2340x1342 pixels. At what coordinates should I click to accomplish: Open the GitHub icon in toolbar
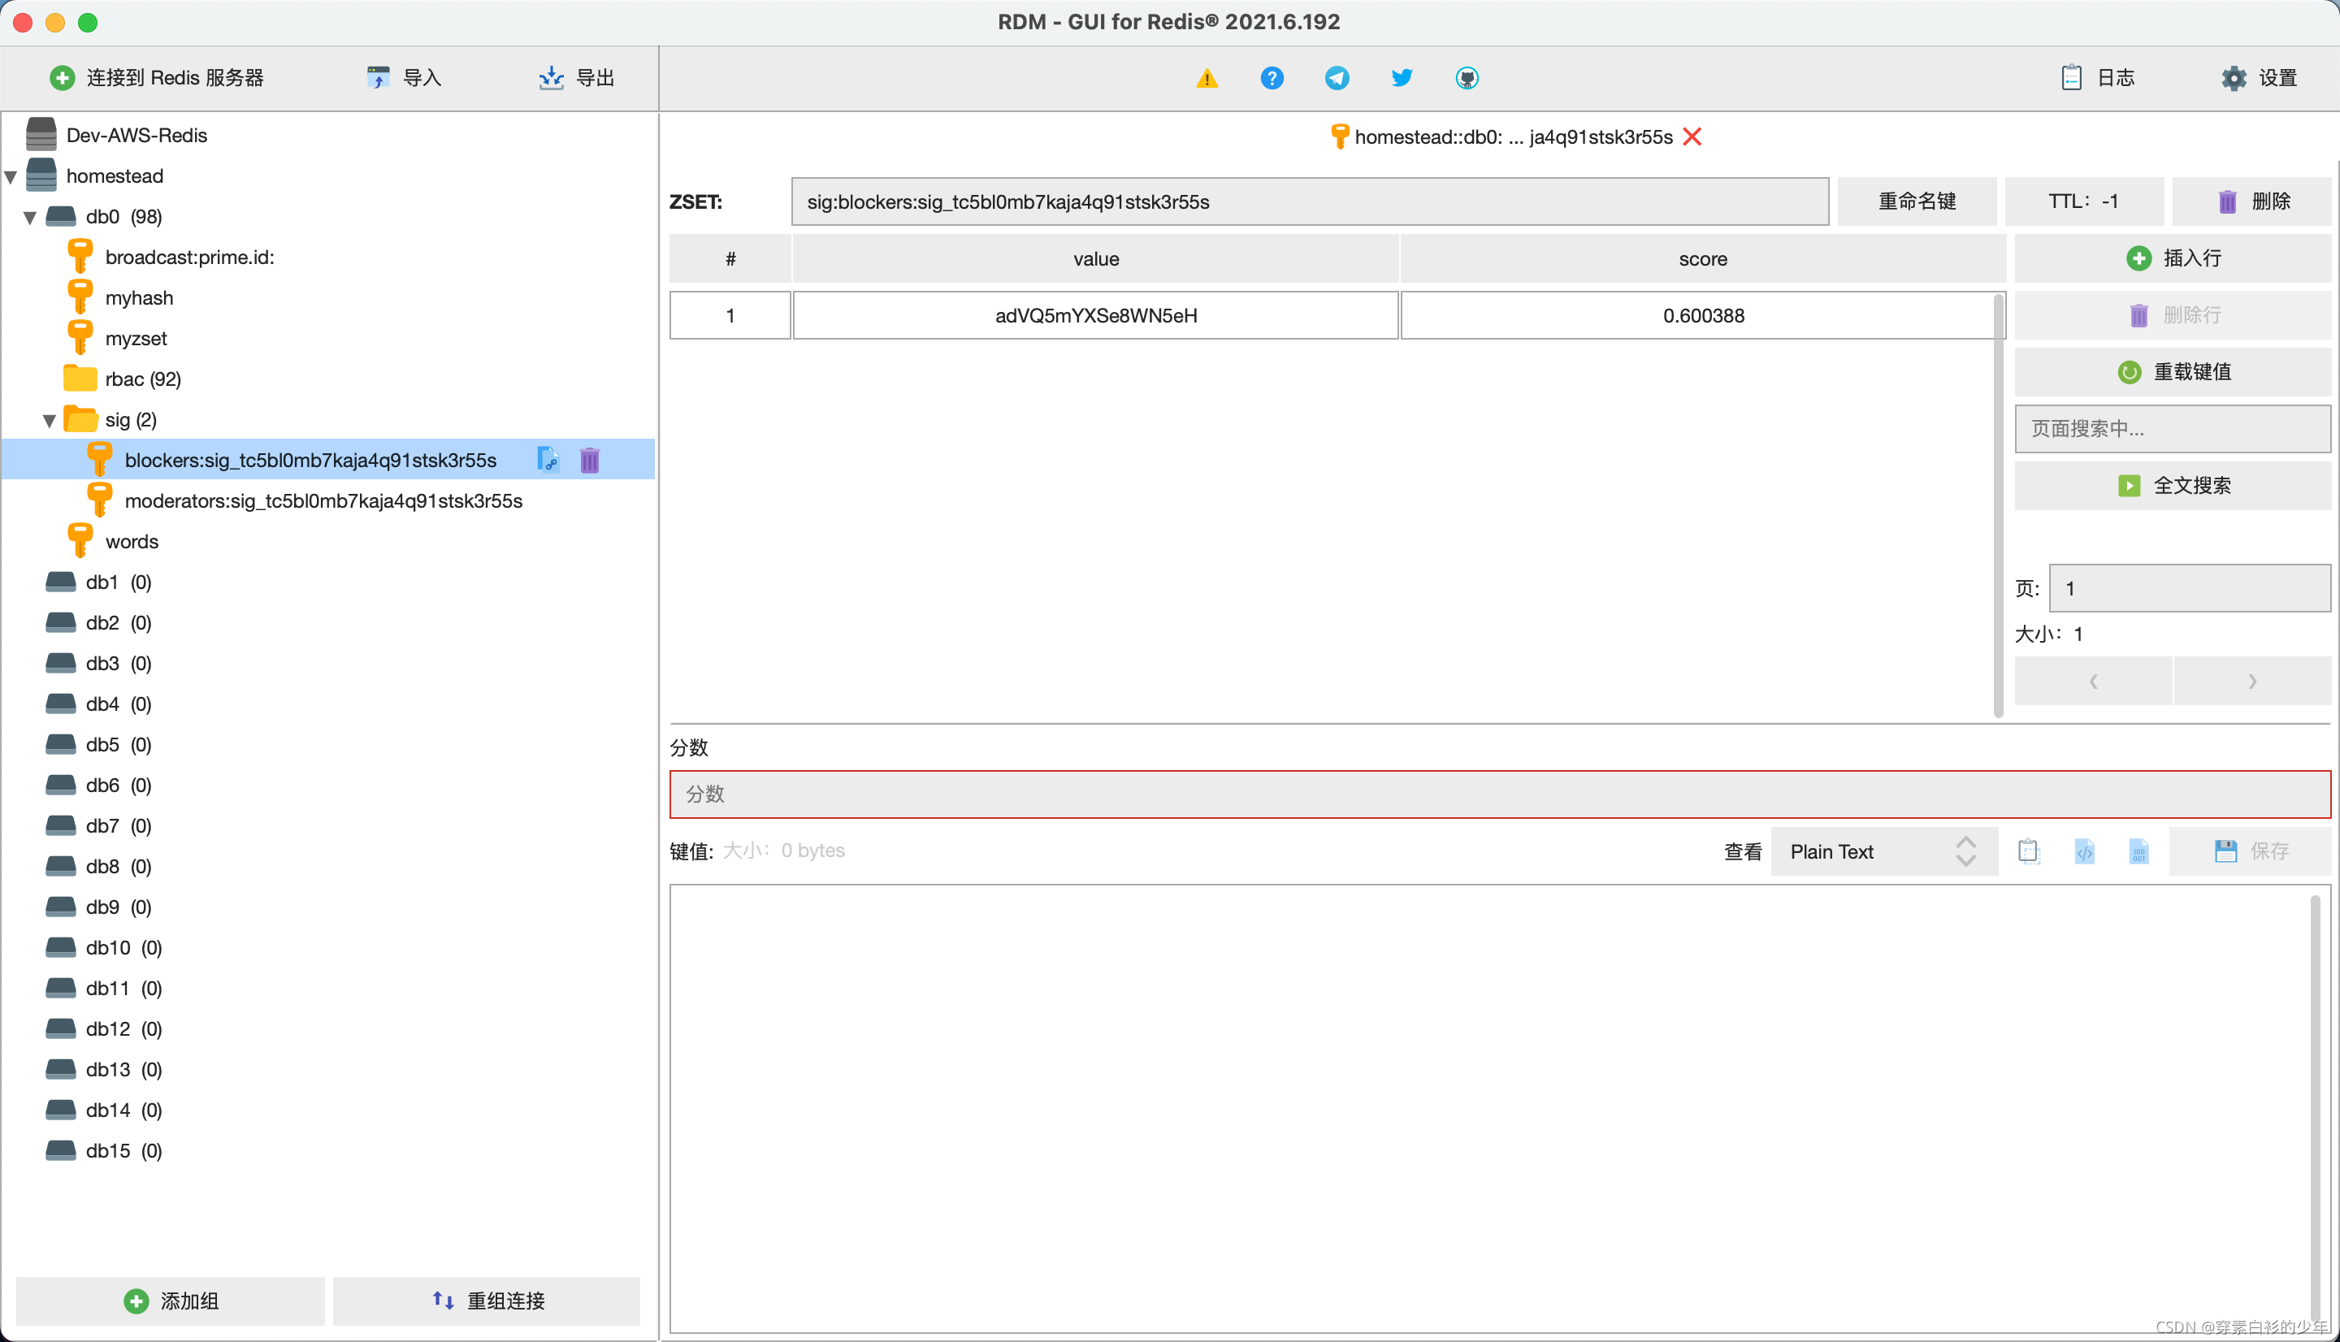[1467, 77]
